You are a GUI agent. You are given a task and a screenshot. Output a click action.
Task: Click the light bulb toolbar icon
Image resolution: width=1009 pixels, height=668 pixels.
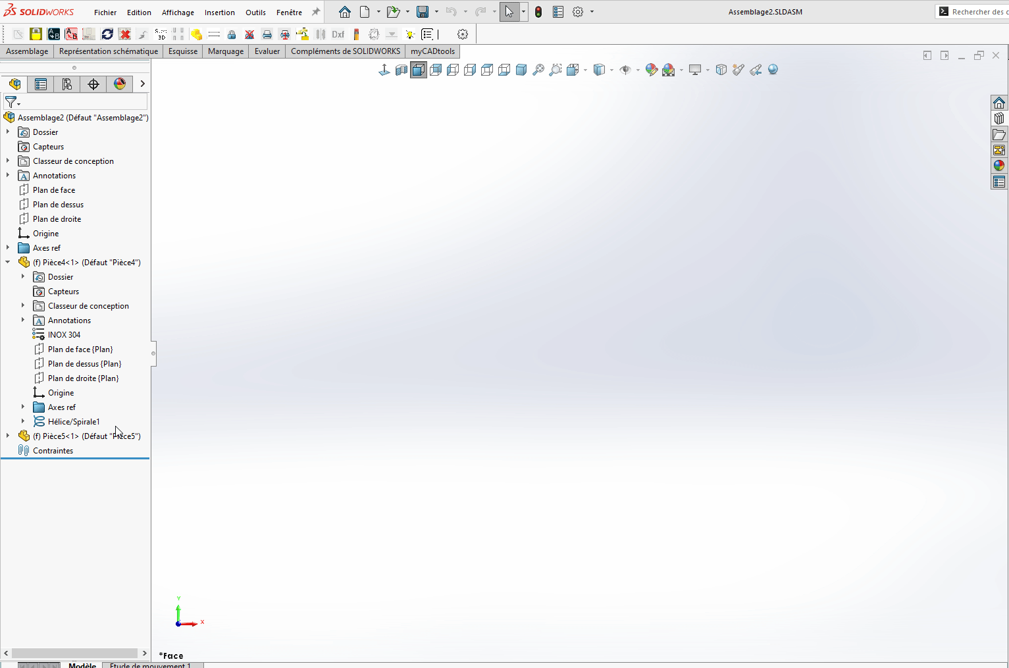410,34
